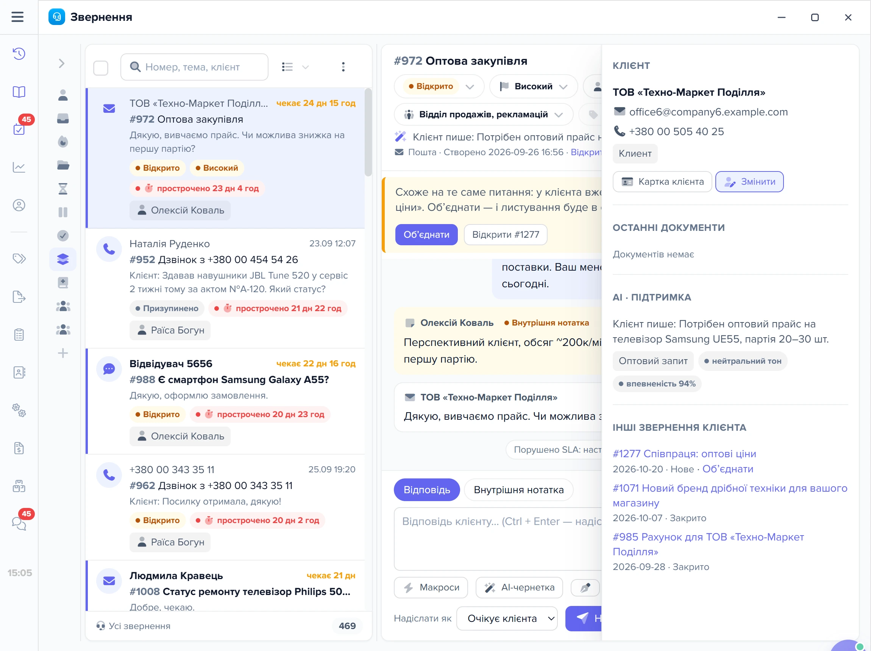Click the ticket search input field
This screenshot has height=651, width=871.
coord(195,67)
